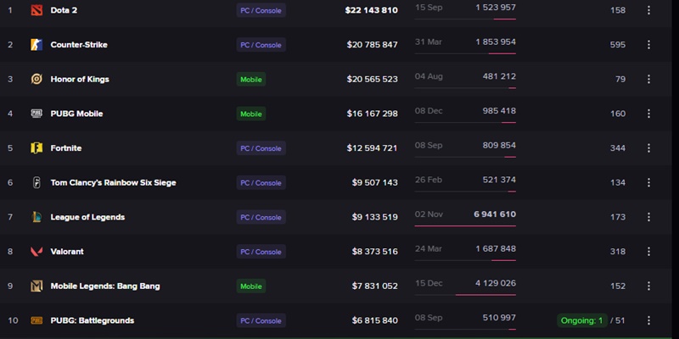Expand the kebab menu for Valorant
The height and width of the screenshot is (339, 679).
coord(649,252)
